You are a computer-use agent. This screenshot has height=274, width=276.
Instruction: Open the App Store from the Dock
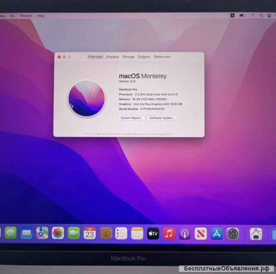point(216,234)
